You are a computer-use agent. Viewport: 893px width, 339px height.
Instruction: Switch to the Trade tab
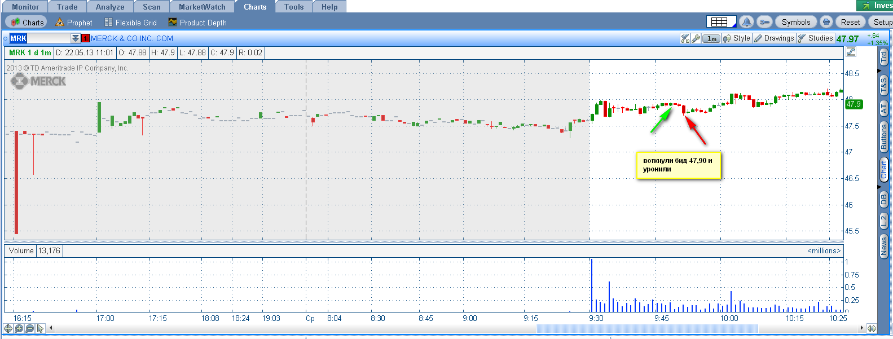(x=67, y=7)
